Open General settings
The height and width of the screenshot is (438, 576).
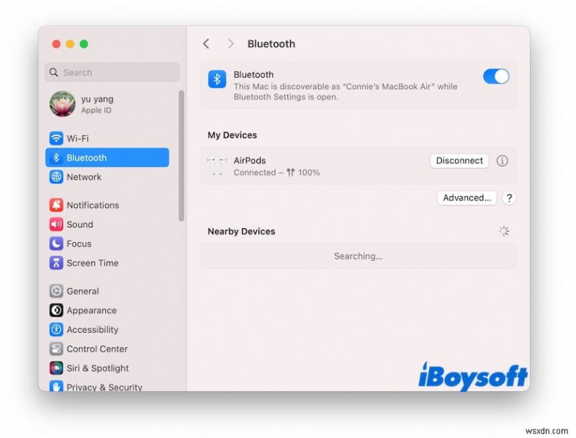(107, 291)
